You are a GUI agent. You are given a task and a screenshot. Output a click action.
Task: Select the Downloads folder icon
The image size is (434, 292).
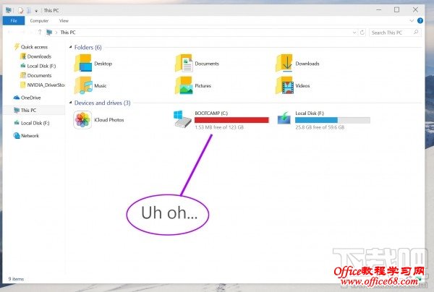coord(284,64)
